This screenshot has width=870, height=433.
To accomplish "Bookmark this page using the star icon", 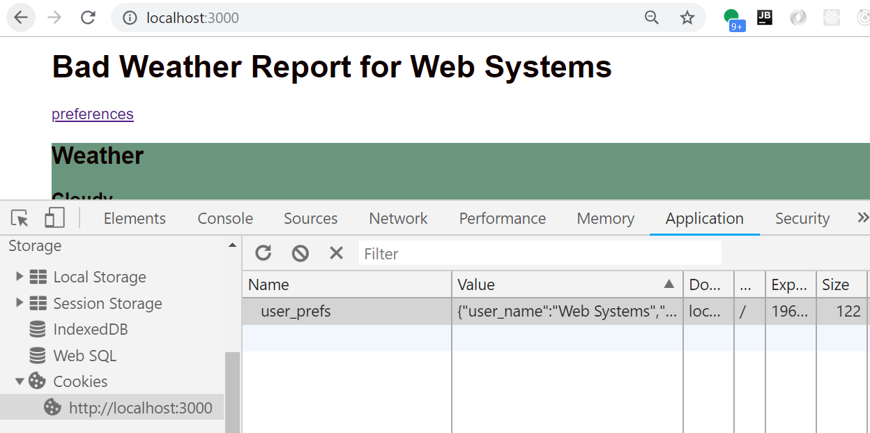I will [x=687, y=17].
